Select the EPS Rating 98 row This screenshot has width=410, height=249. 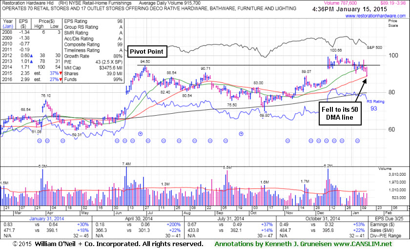tap(93, 21)
